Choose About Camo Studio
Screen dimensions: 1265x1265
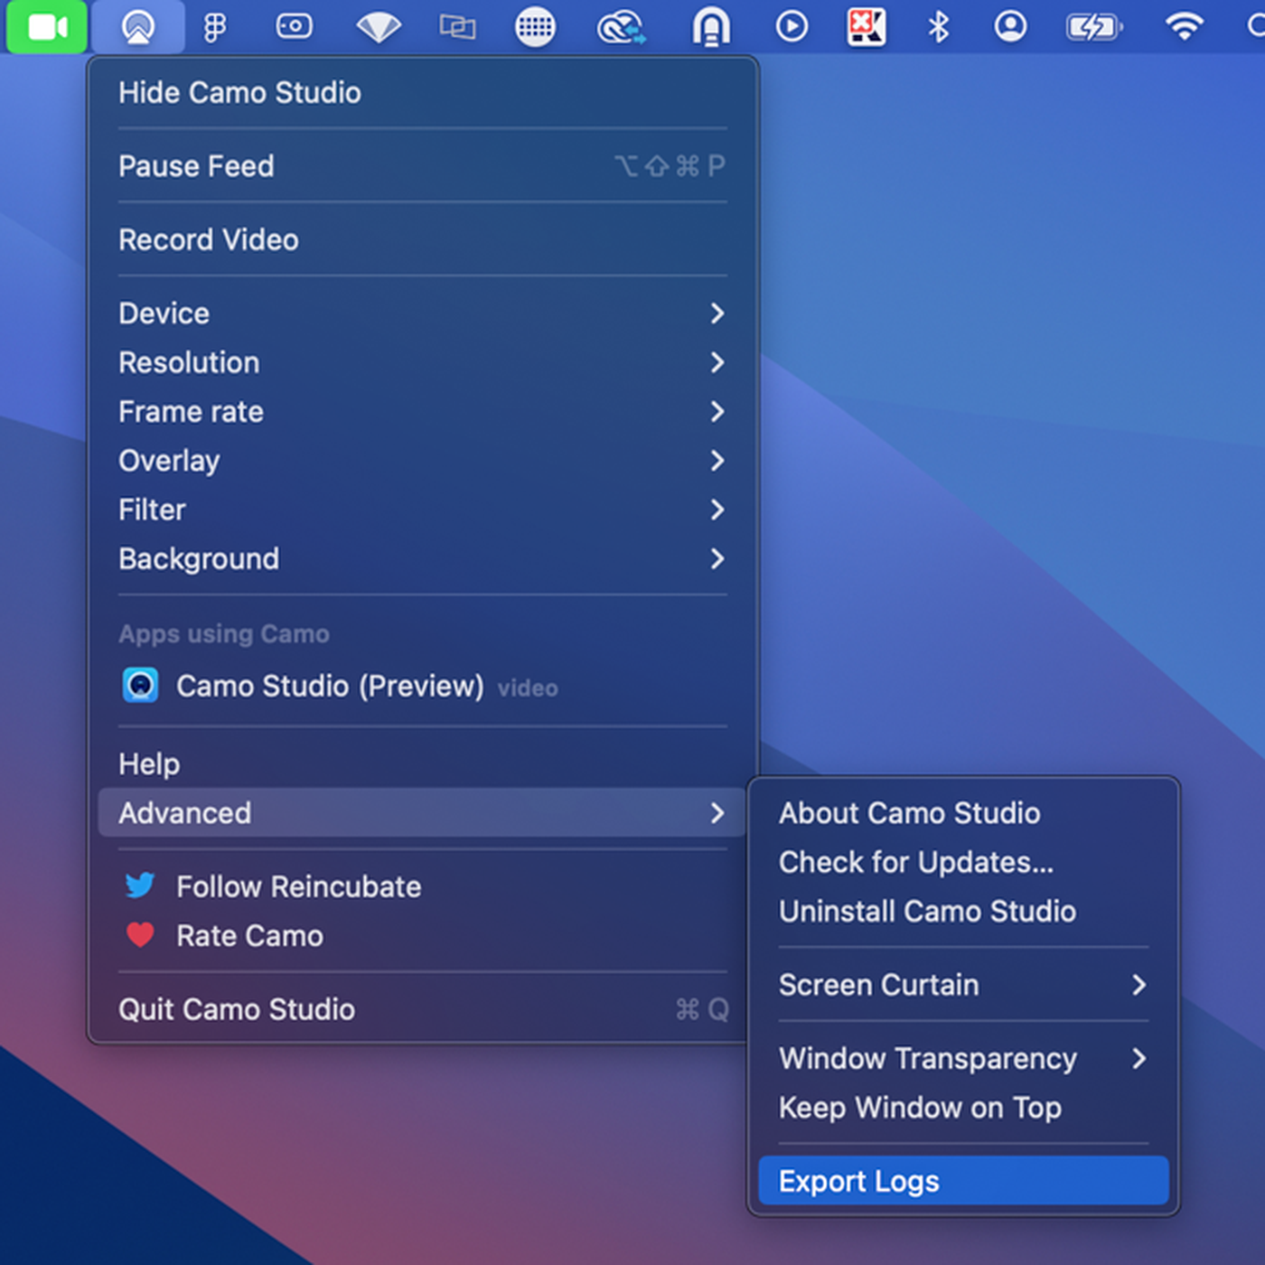963,813
